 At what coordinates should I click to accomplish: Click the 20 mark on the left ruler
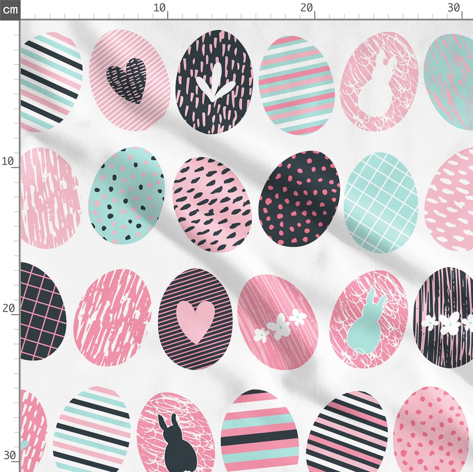pos(9,308)
